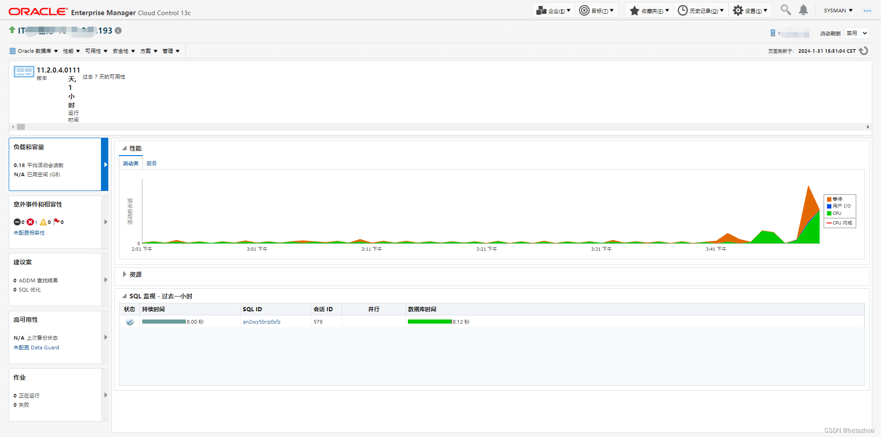This screenshot has width=881, height=437.
Task: Click the more options dots icon
Action: pos(867,11)
